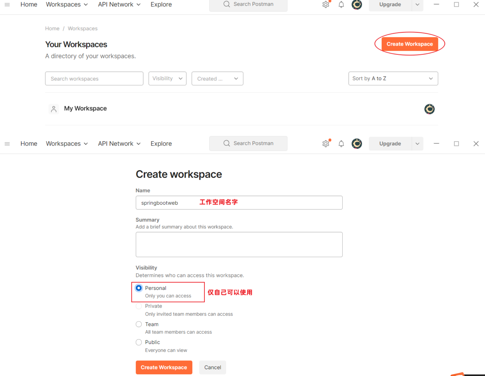
Task: Open hamburger menu on Create workspace page
Action: click(x=7, y=144)
